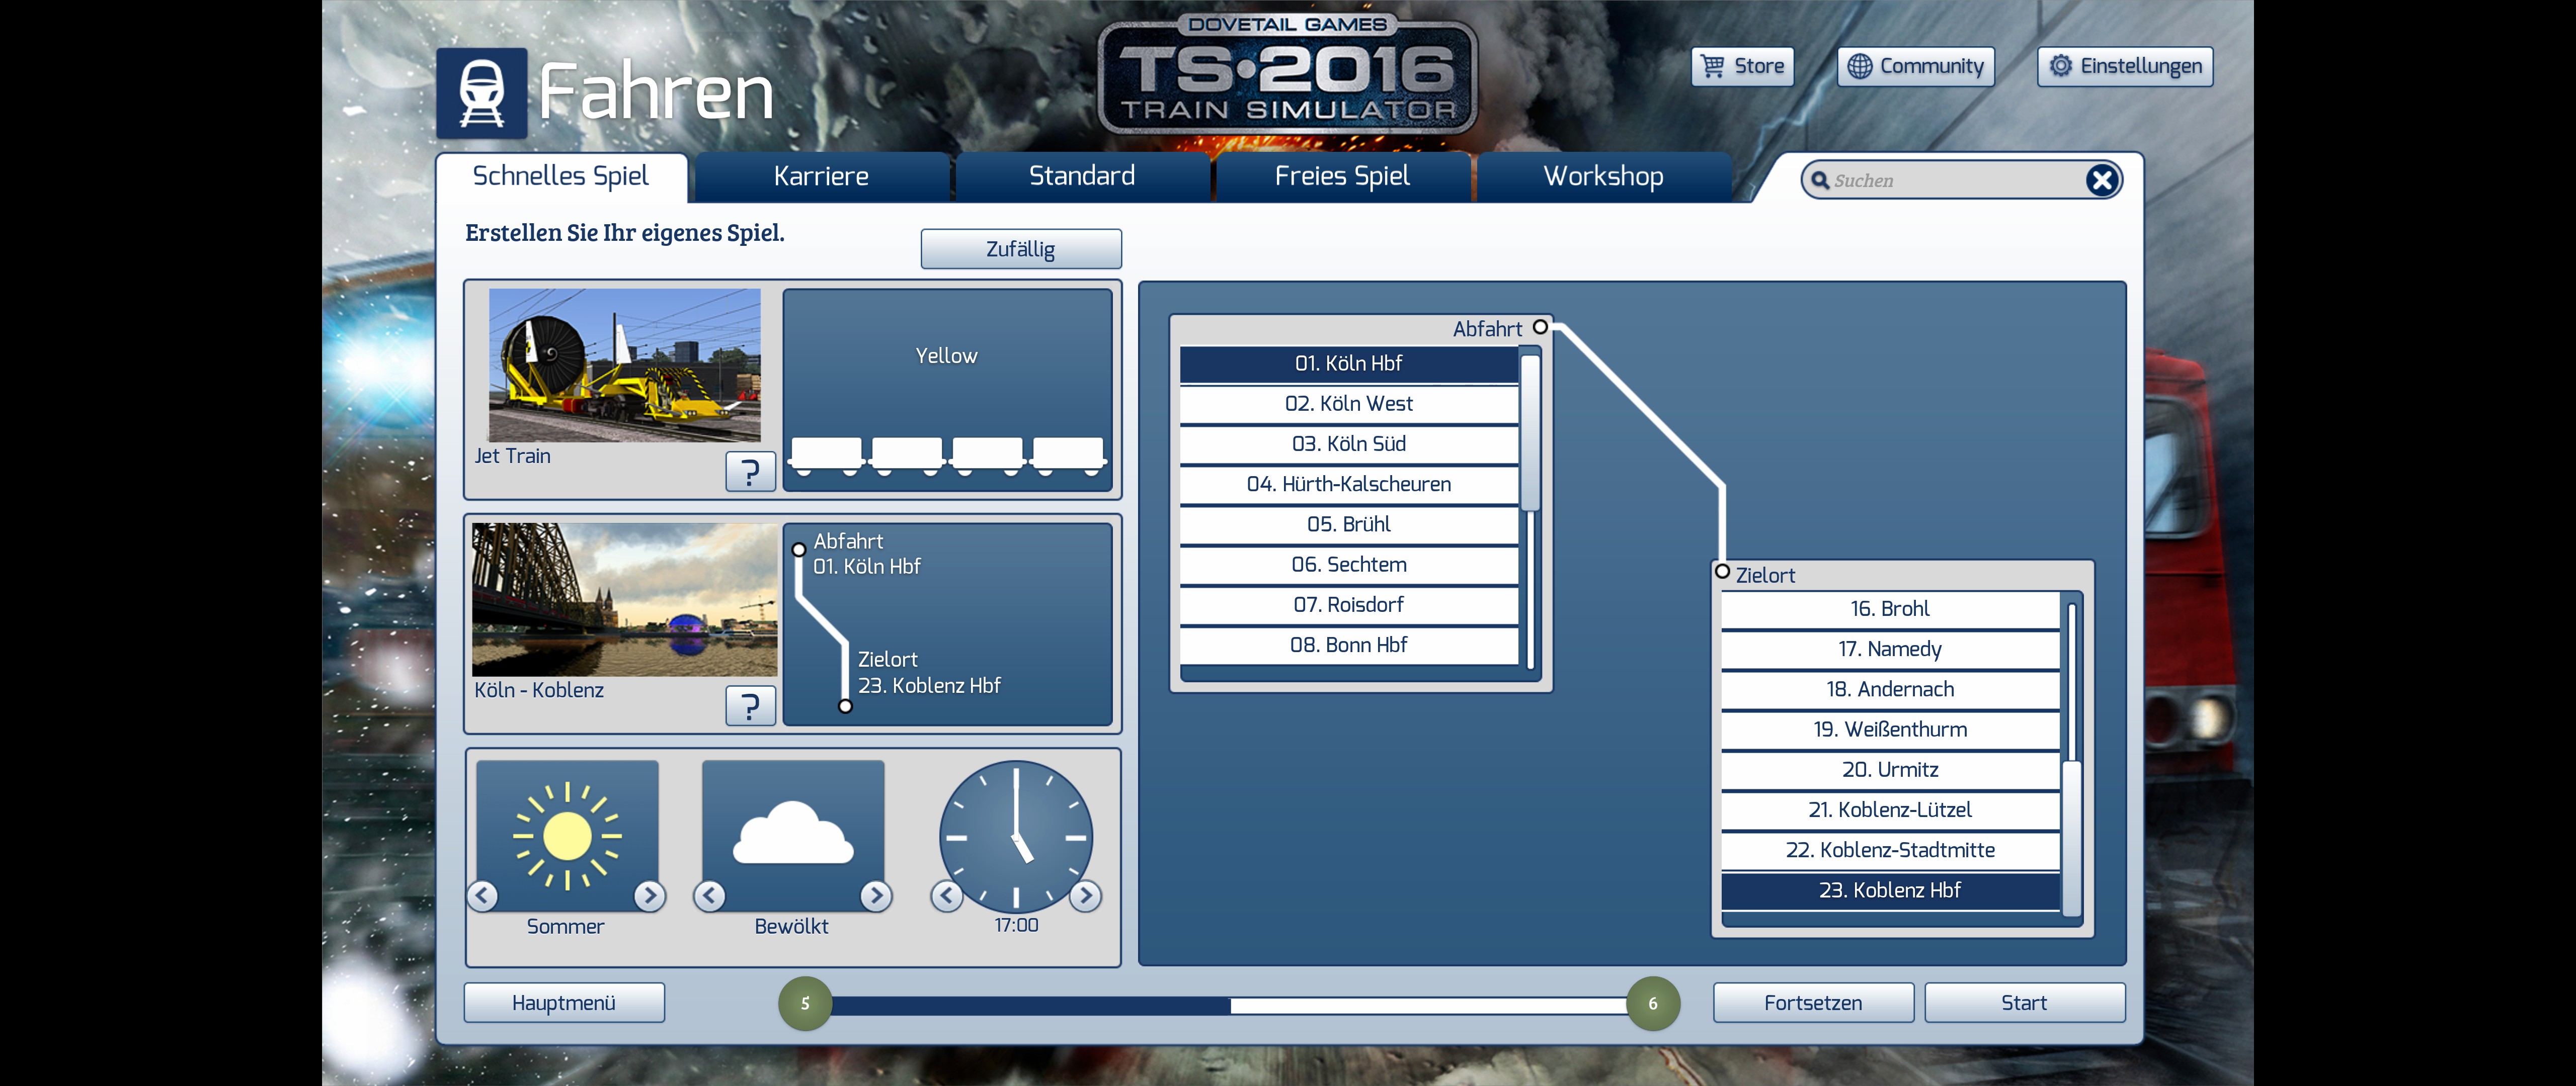Open the Store cart button
Screen dimensions: 2576x1086
click(x=1742, y=67)
